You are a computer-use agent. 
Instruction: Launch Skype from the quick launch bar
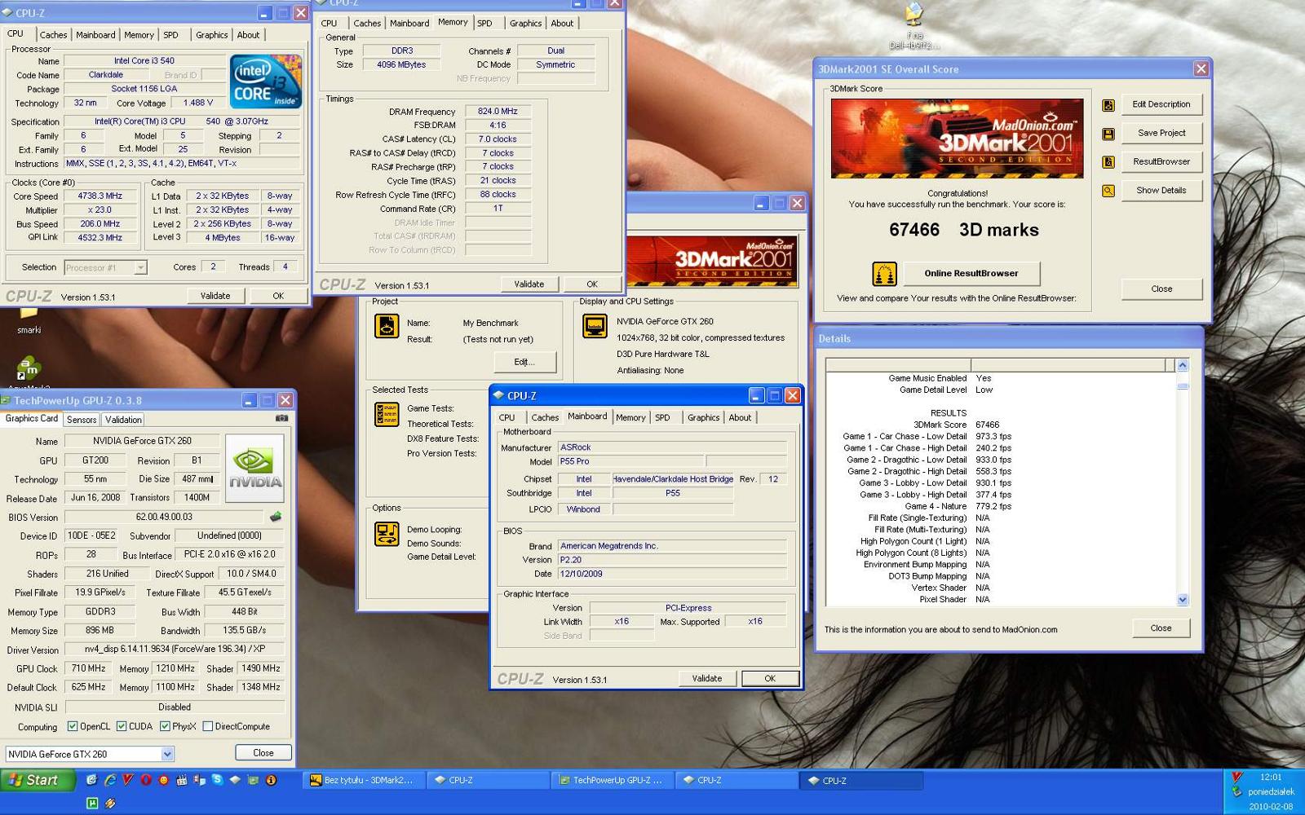point(217,780)
